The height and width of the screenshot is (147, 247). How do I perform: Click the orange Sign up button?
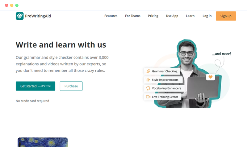(226, 16)
